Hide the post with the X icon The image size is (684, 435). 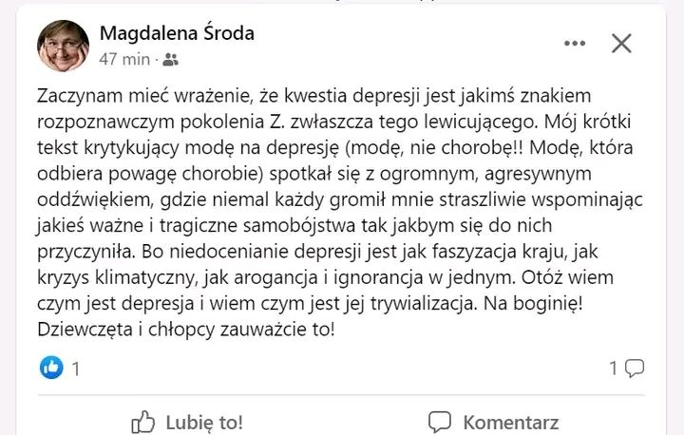click(x=621, y=43)
